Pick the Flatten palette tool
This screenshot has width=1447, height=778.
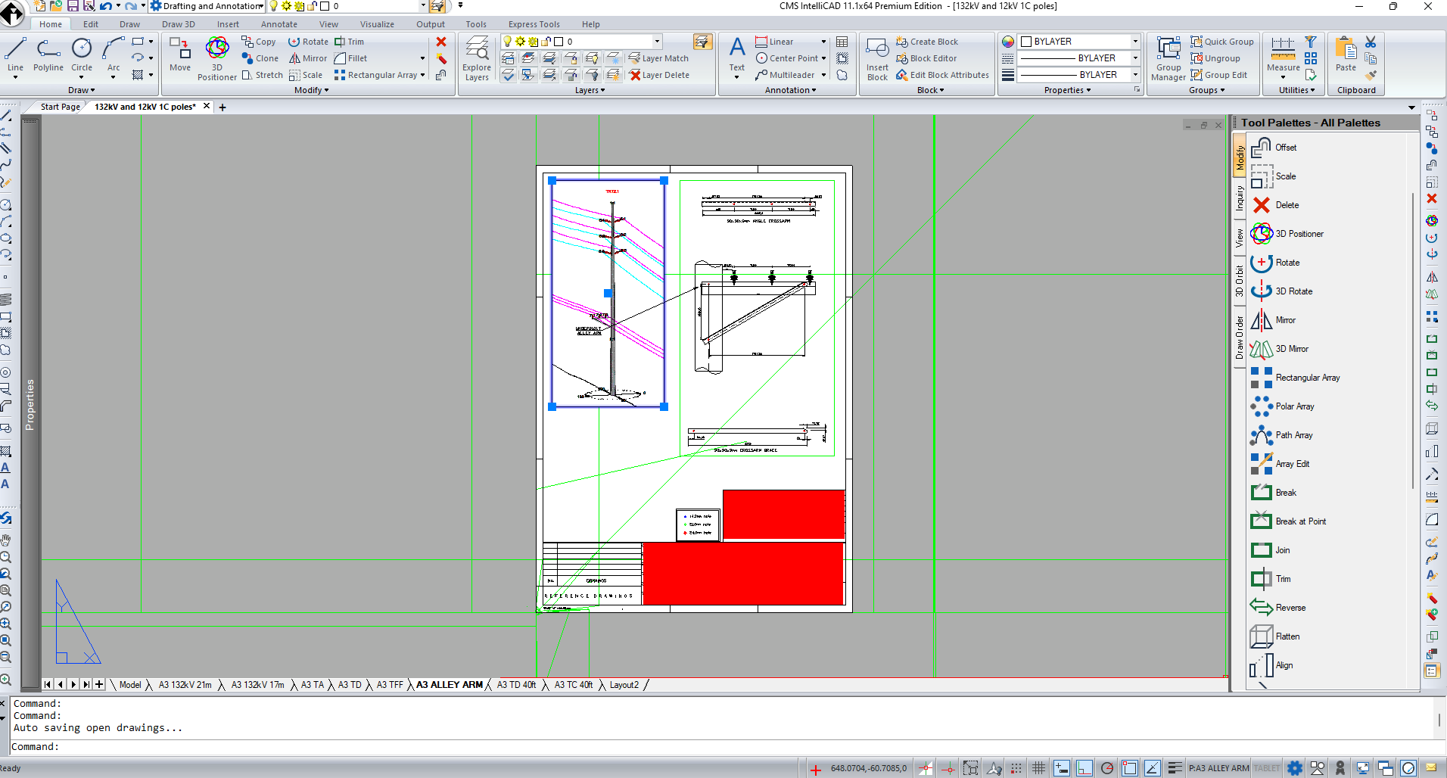(1275, 636)
